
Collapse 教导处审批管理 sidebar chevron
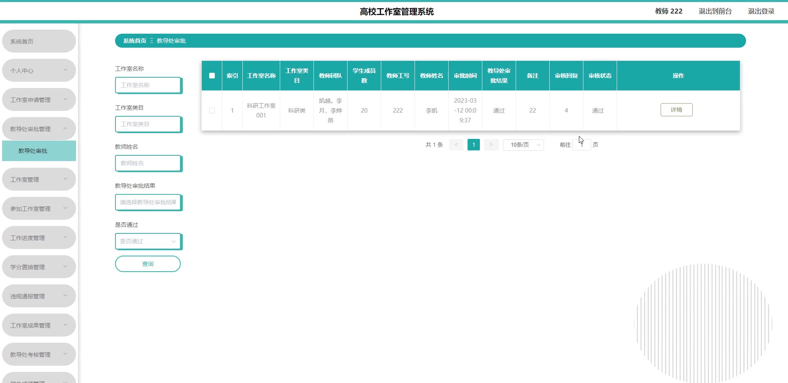[x=65, y=129]
